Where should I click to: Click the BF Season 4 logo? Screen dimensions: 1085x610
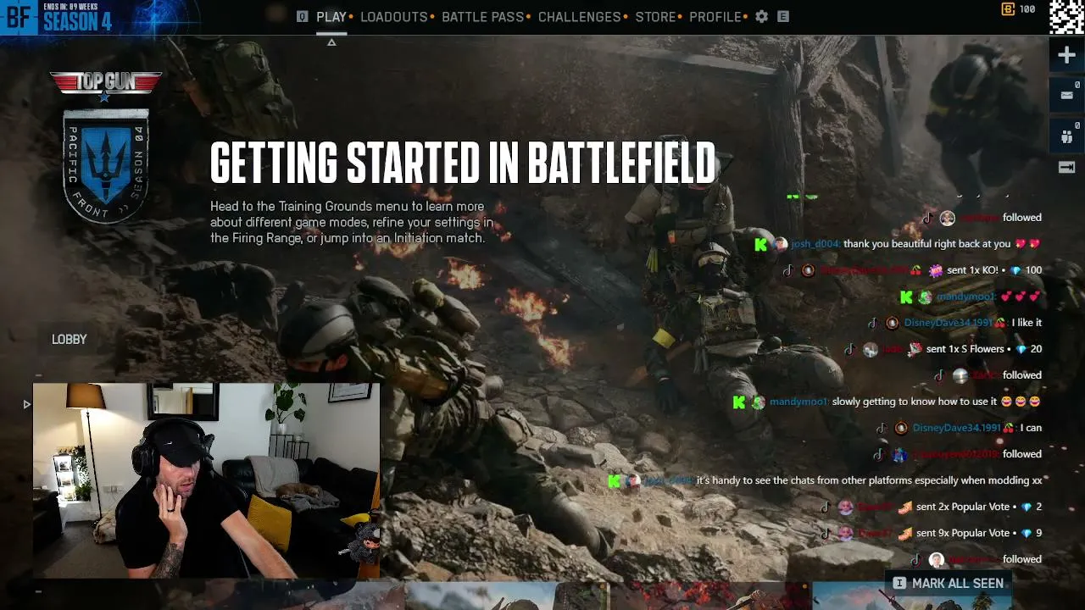coord(57,17)
